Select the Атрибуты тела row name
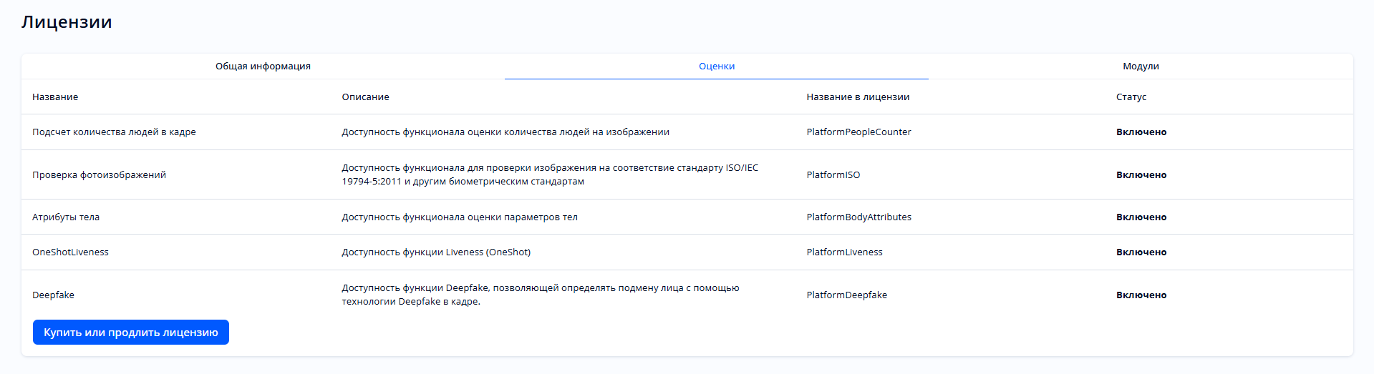The height and width of the screenshot is (374, 1374). 66,217
